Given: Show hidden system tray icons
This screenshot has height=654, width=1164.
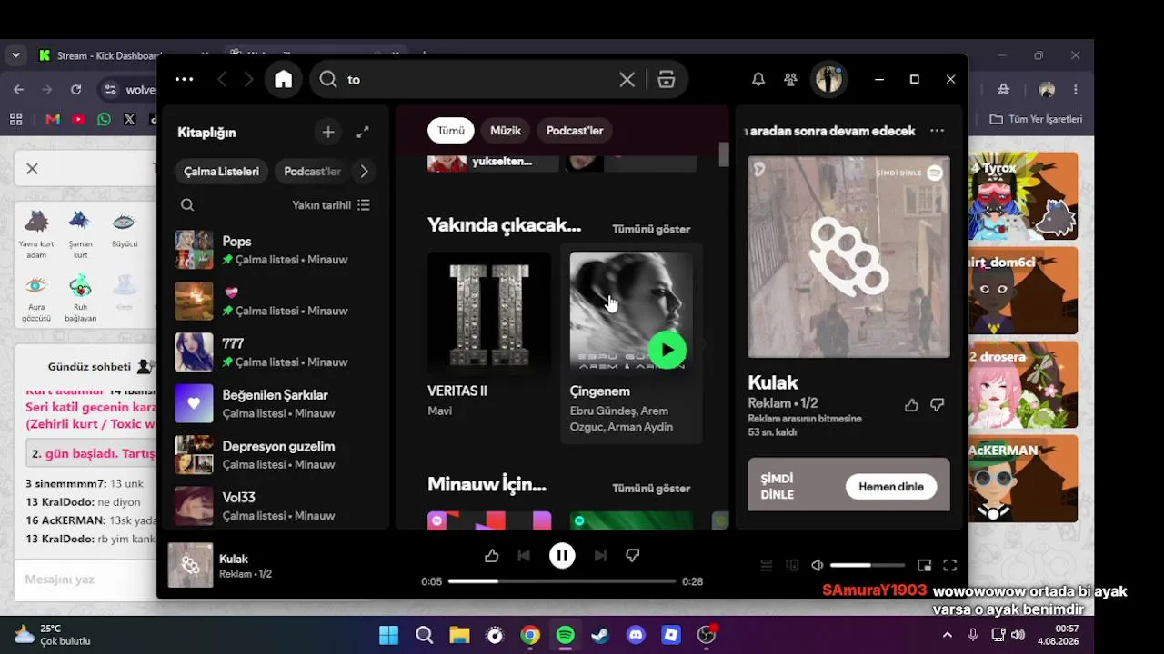Looking at the screenshot, I should point(947,635).
